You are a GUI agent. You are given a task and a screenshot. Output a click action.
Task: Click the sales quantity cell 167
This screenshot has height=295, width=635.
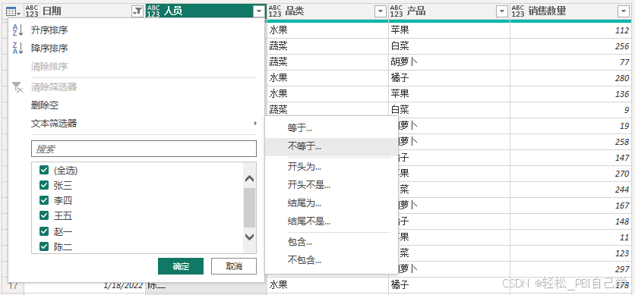pyautogui.click(x=570, y=206)
